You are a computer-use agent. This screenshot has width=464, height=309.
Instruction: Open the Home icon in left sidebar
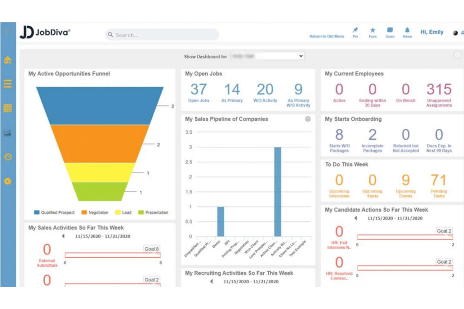(x=8, y=60)
